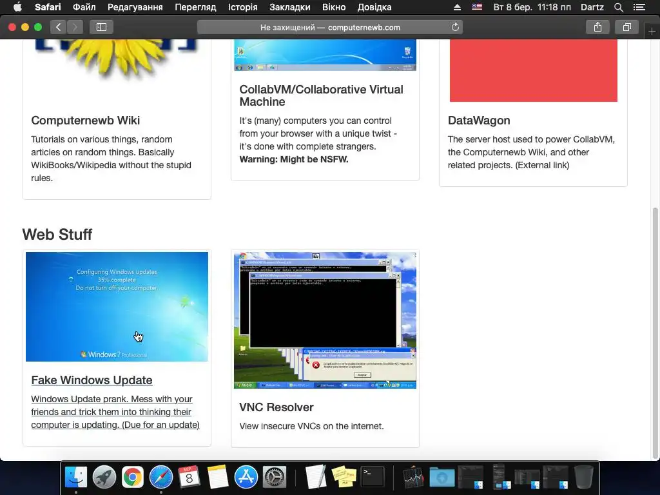The image size is (660, 495).
Task: Click the yellow flower Computernewb Wiki image
Action: tap(117, 59)
